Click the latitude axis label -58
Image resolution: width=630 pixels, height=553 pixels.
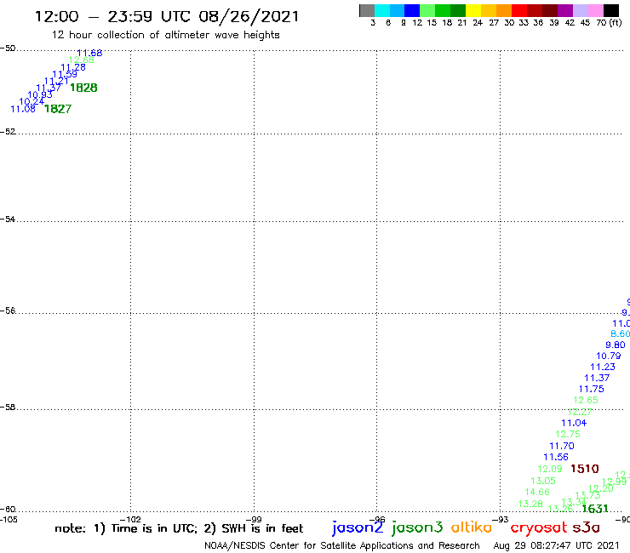point(8,408)
